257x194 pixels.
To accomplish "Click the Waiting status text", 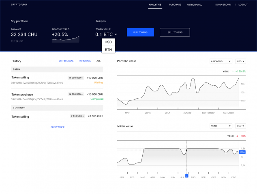I will [98, 82].
